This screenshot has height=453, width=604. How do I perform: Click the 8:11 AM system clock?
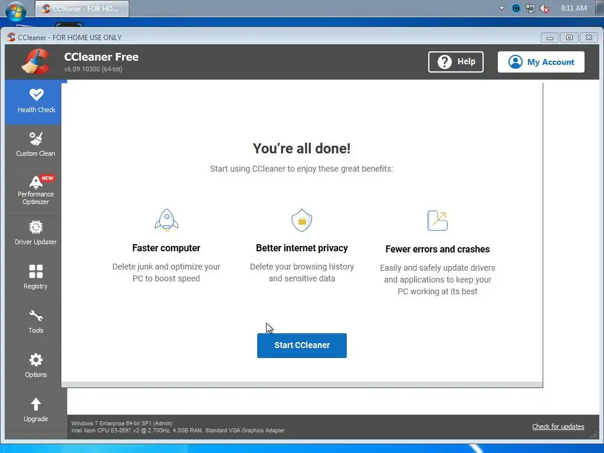pos(573,8)
